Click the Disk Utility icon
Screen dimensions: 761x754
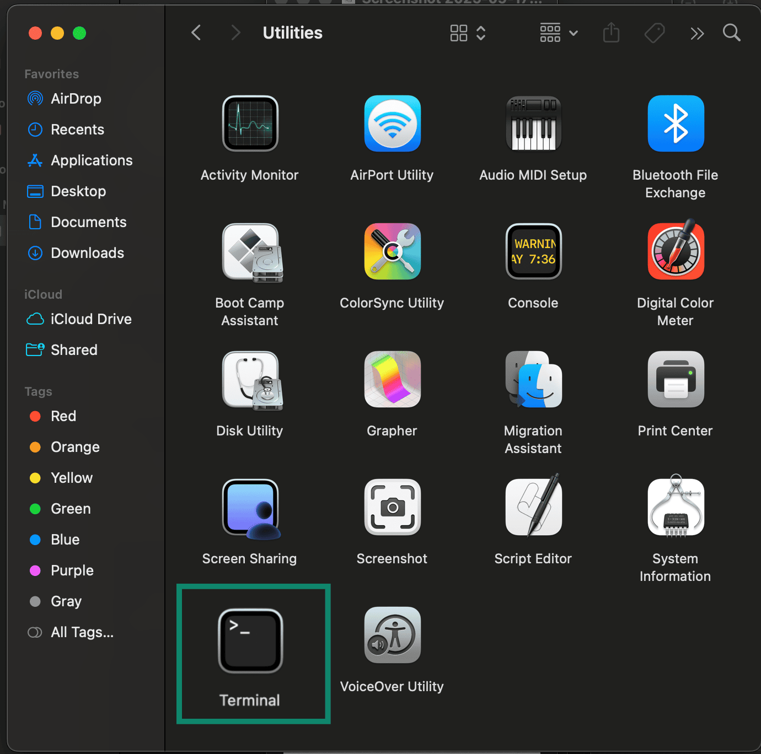(253, 380)
